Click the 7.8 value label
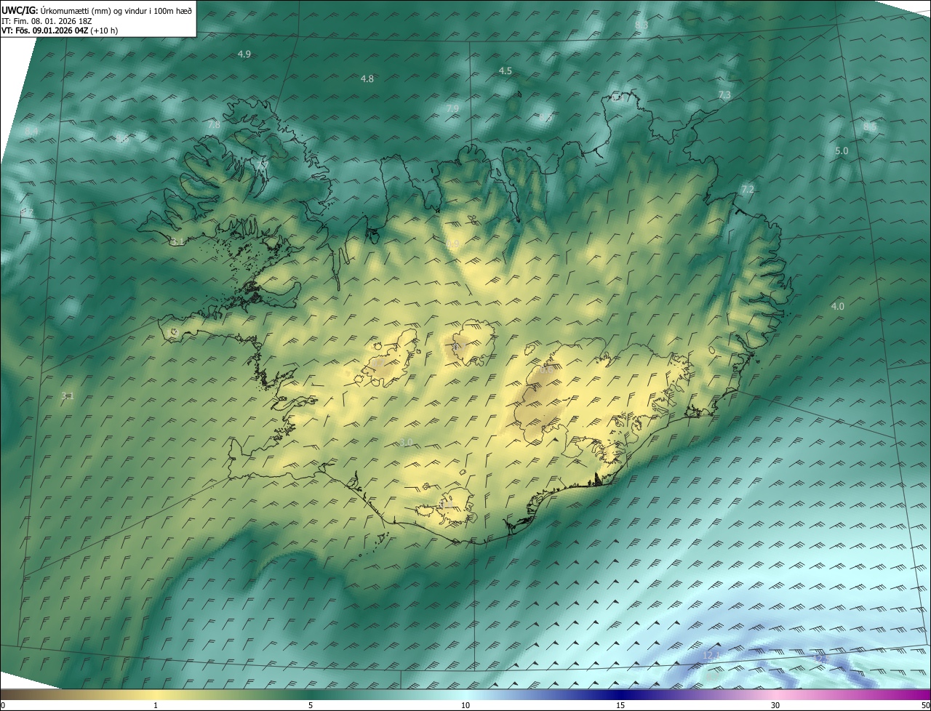Viewport: 931px width, 711px height. [214, 125]
